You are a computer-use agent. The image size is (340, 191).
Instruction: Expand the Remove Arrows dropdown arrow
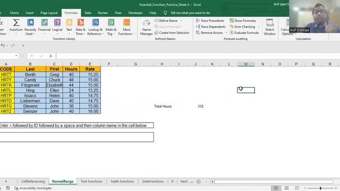tap(226, 33)
